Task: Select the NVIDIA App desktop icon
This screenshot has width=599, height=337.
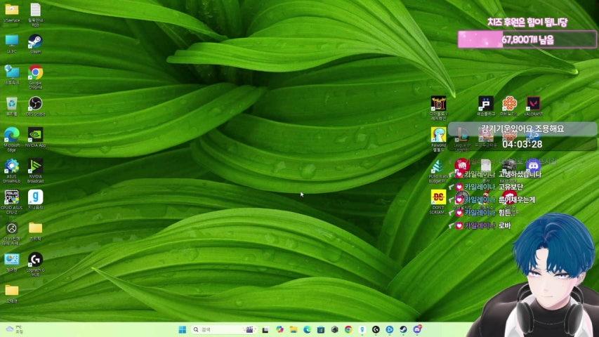Action: (35, 135)
